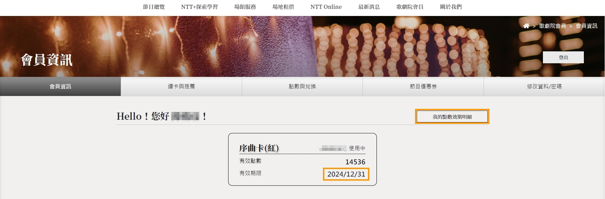Open the 修改資料/密碼 tab
The image size is (605, 199).
point(544,86)
